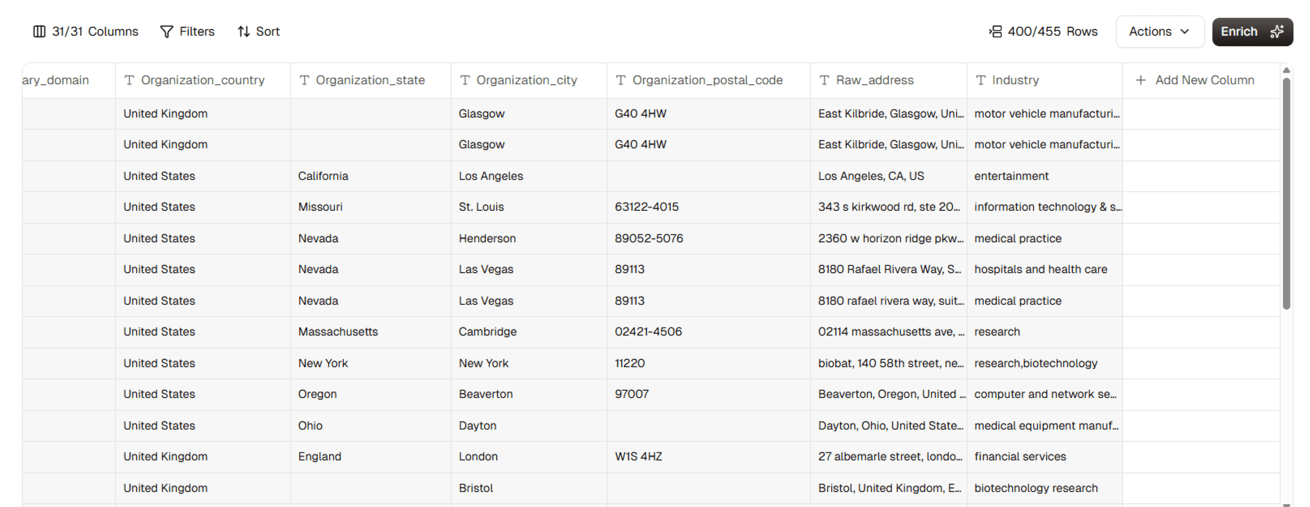The width and height of the screenshot is (1310, 507).
Task: Click the Filters funnel icon
Action: 166,32
